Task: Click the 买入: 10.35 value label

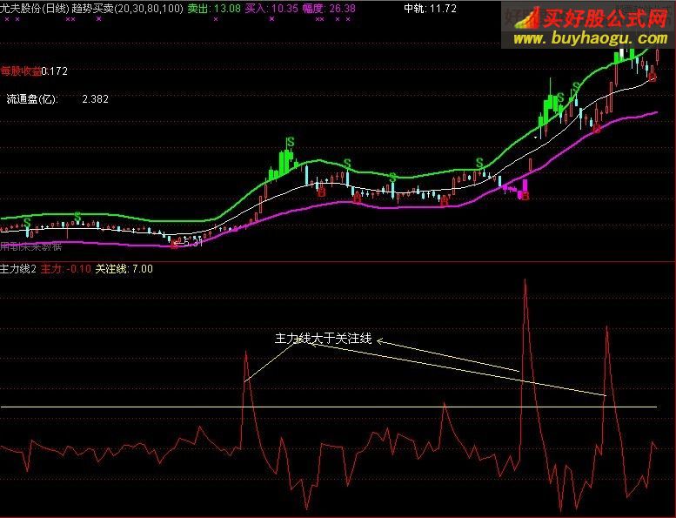Action: tap(271, 8)
